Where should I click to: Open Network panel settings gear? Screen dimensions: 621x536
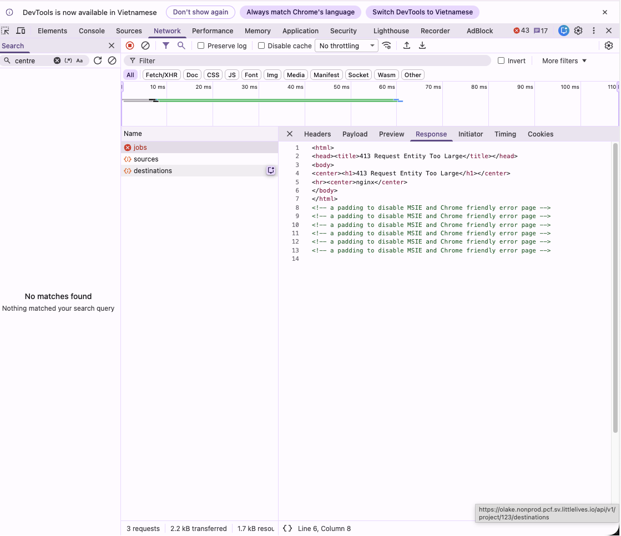click(609, 45)
